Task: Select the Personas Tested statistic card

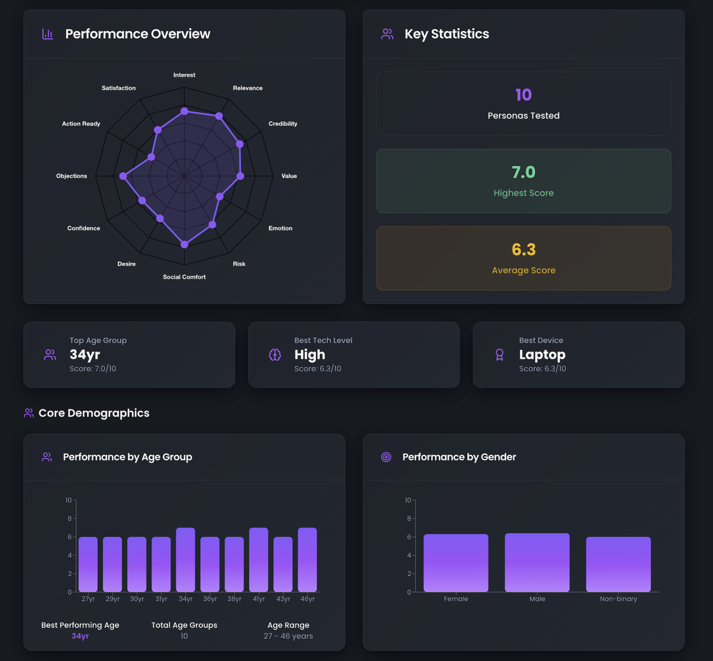Action: pos(523,104)
